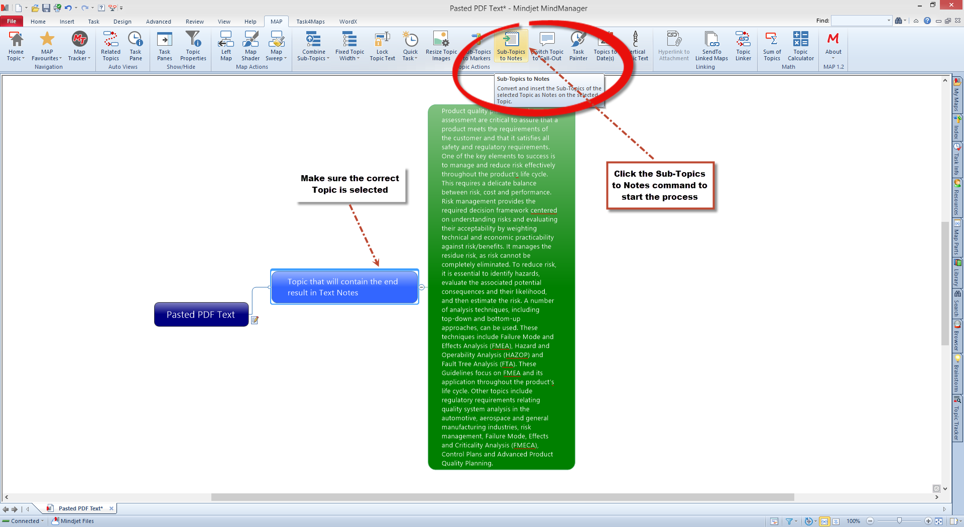Open the Design ribbon tab
This screenshot has width=964, height=527.
coord(122,22)
